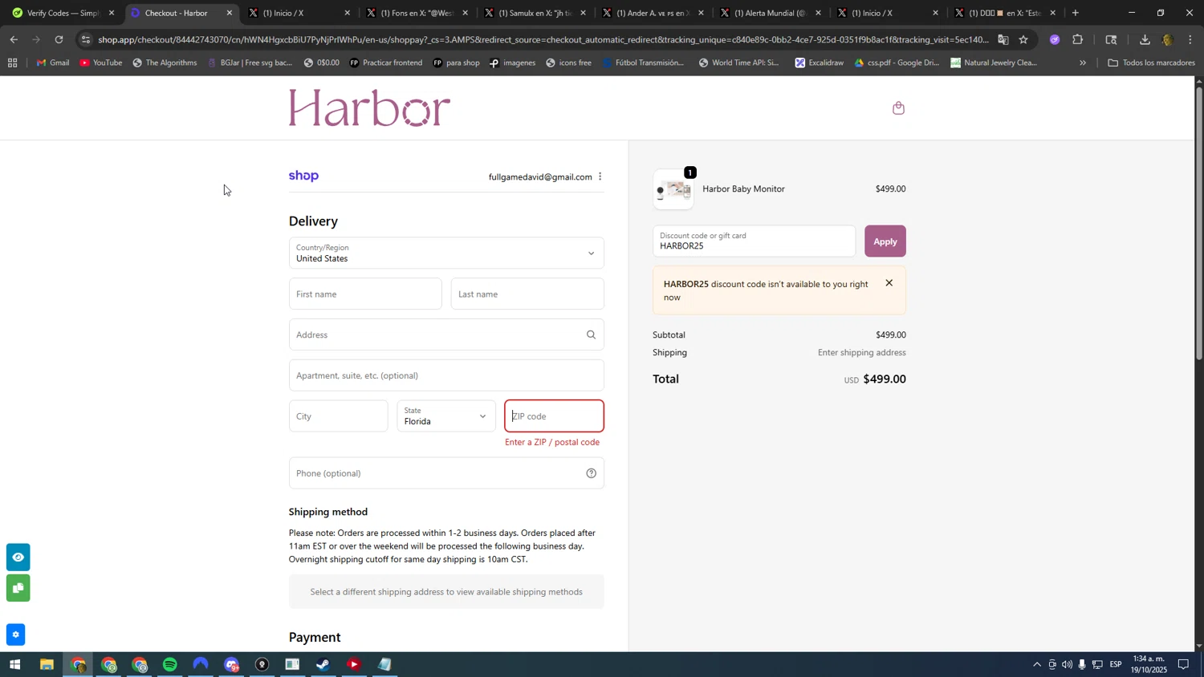Open the phone field help icon

tap(591, 473)
